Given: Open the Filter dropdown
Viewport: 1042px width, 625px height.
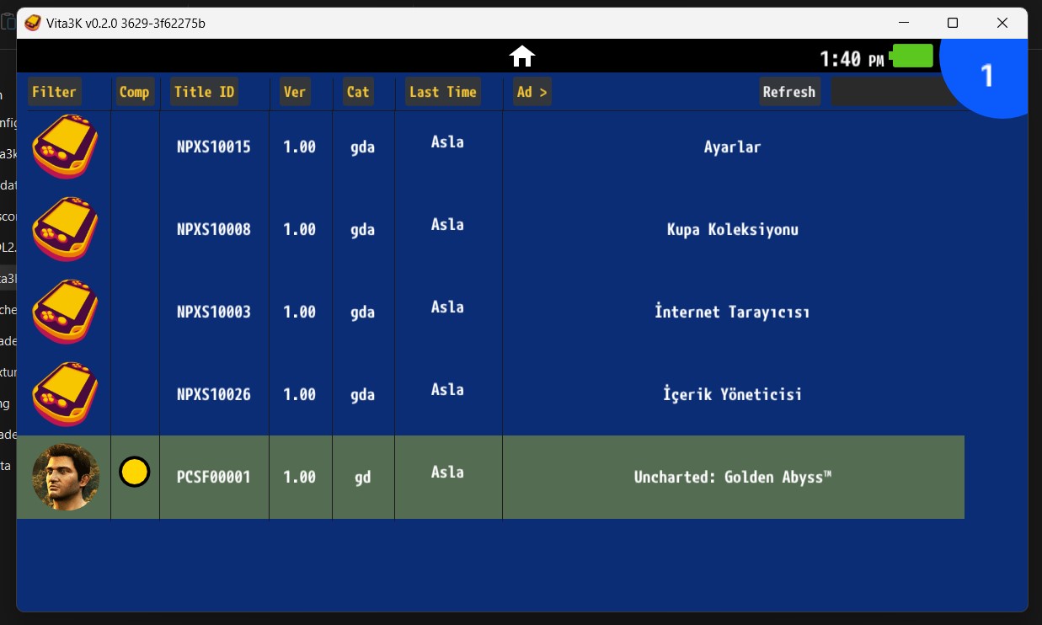Looking at the screenshot, I should [55, 92].
